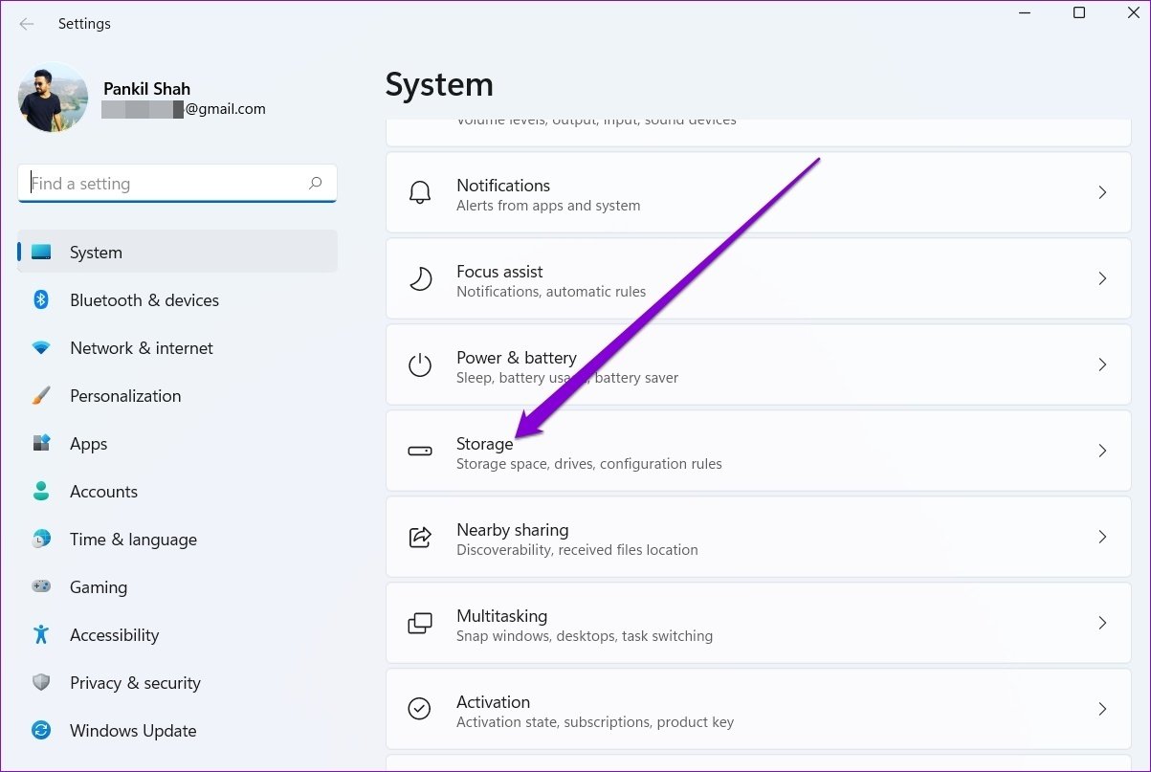Open the Power & battery title
This screenshot has width=1151, height=772.
517,358
